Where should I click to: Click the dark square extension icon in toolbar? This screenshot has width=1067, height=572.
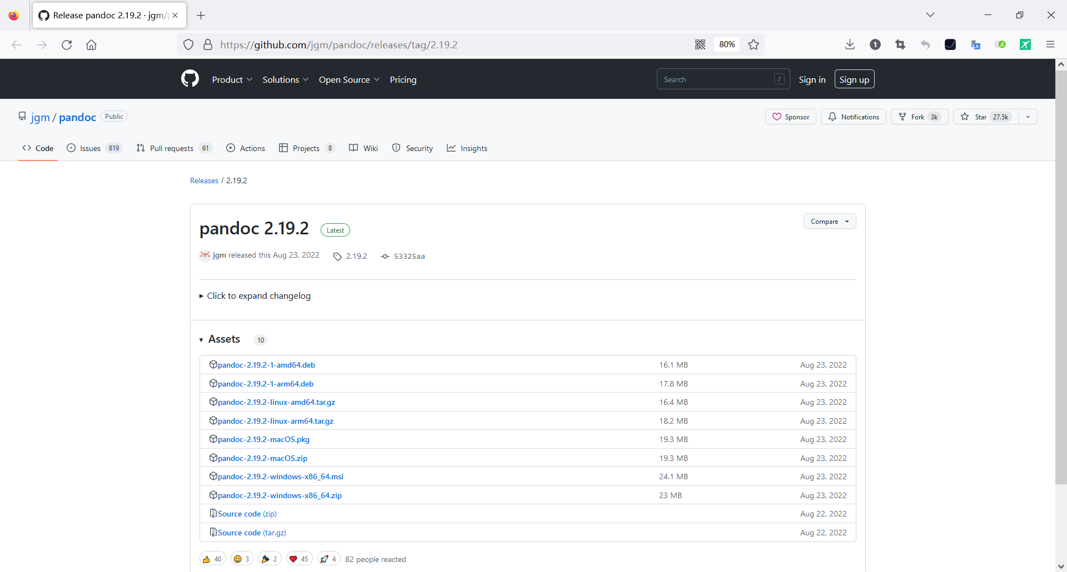(950, 45)
